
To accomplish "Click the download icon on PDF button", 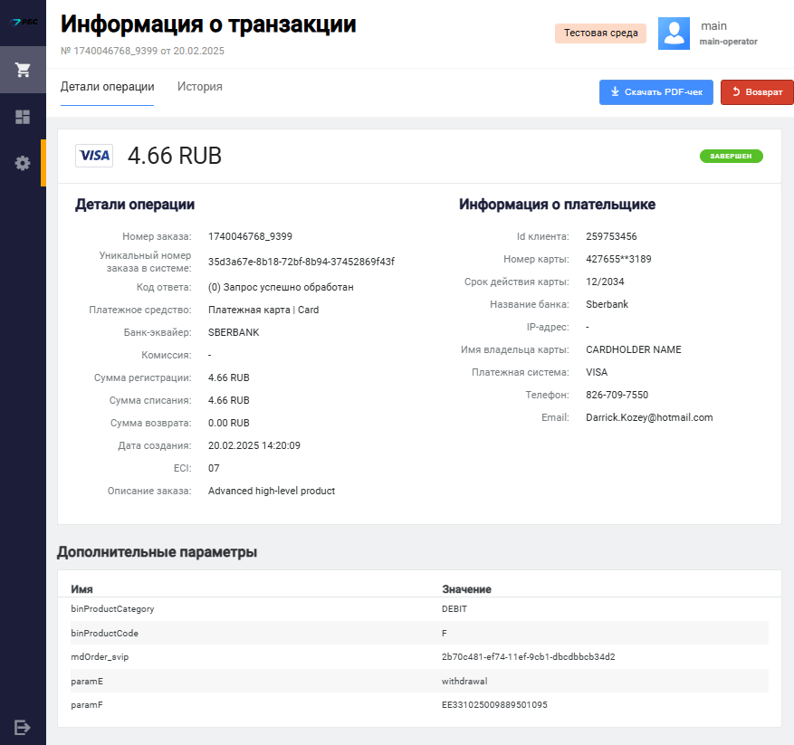I will tap(615, 92).
